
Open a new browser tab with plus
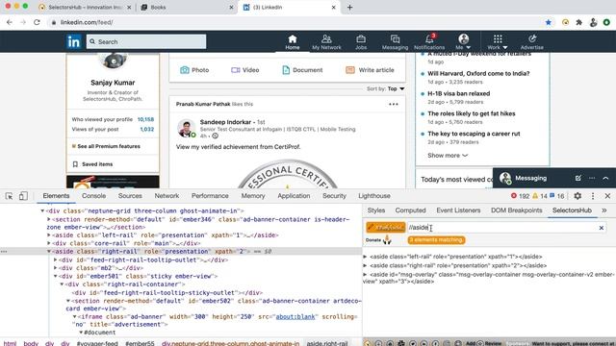349,7
